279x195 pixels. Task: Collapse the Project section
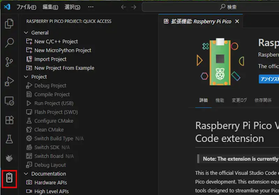(26, 77)
